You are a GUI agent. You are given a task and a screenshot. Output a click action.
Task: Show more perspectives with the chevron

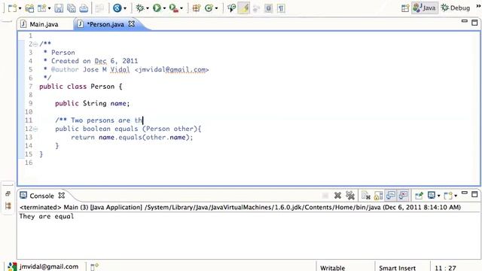click(x=478, y=6)
